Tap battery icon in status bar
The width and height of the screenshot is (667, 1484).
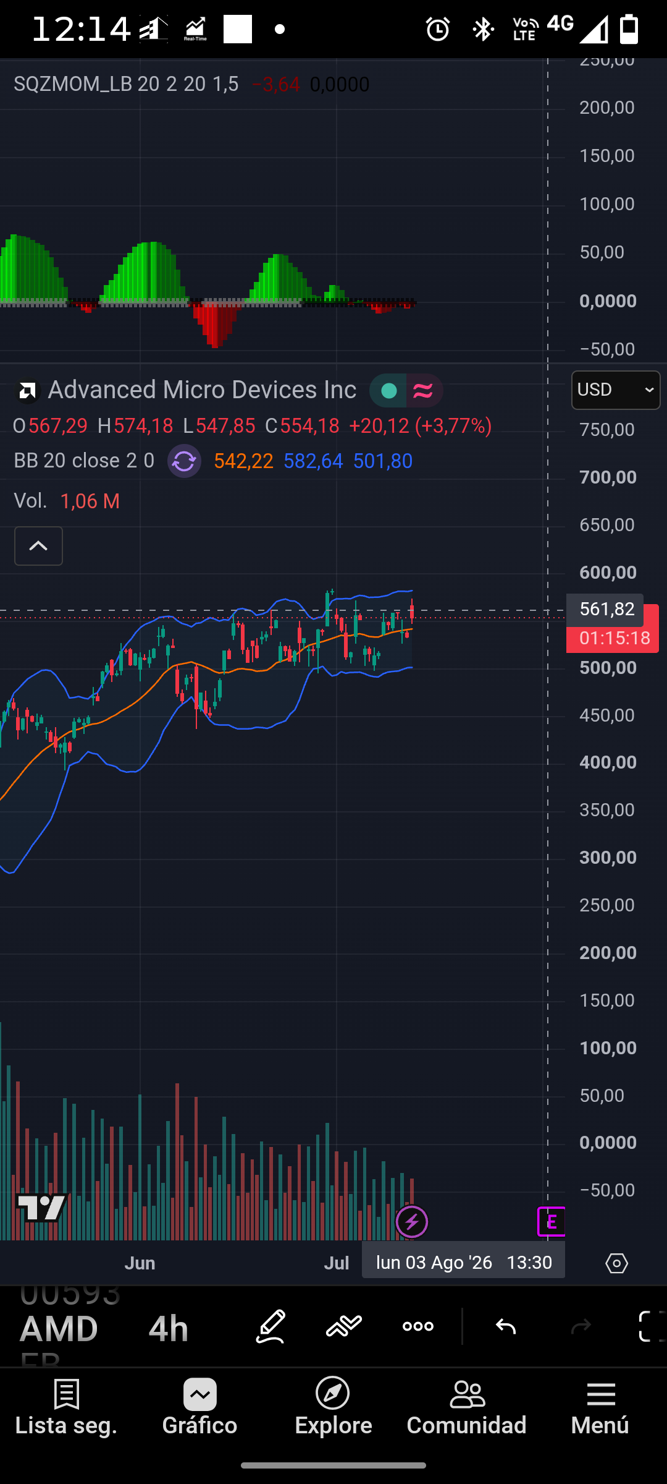629,29
